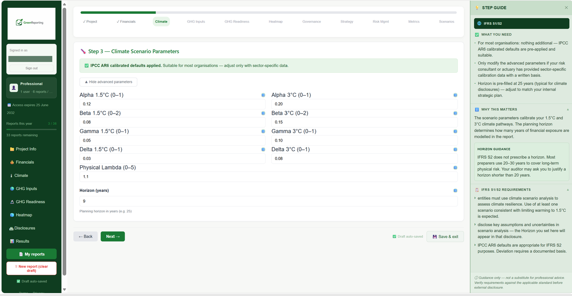Edit the Alpha 3°C value field
Screen dimensions: 572x296
coord(364,104)
